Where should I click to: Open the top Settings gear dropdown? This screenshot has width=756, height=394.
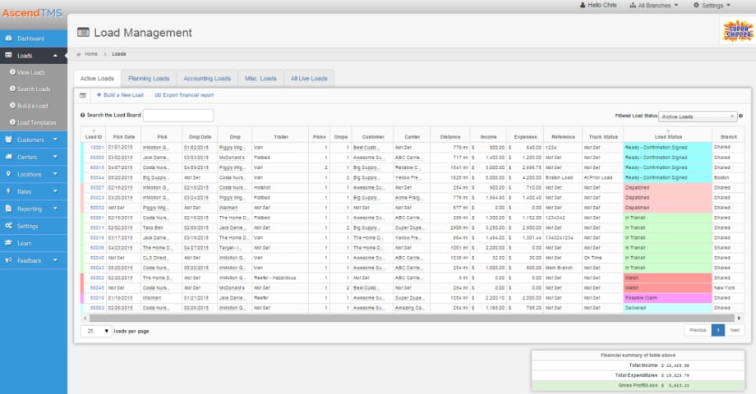712,5
